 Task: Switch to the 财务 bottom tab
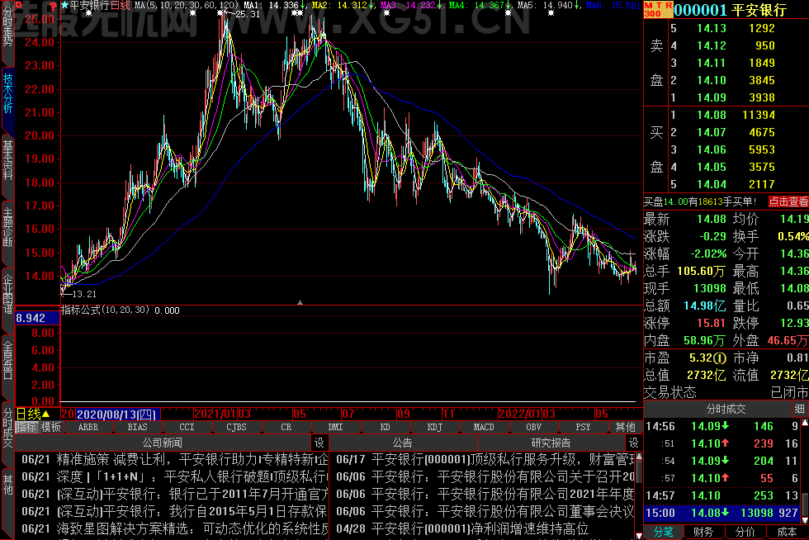703,532
